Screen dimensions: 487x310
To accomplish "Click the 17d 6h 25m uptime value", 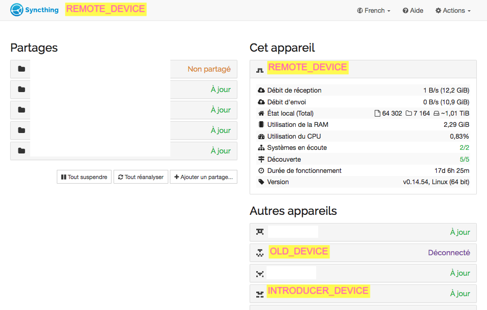I will (x=452, y=170).
